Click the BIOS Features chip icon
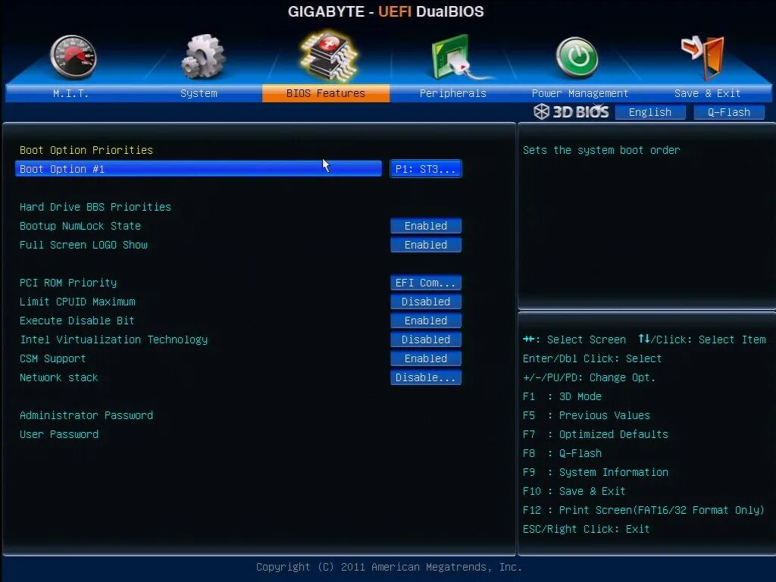776x582 pixels. click(329, 55)
